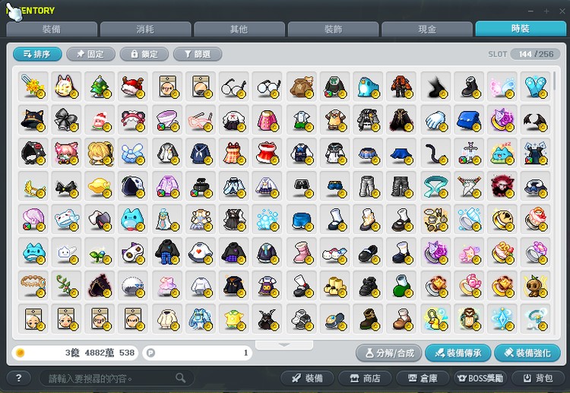Select the brown bear hoodie item
Image resolution: width=570 pixels, height=393 pixels.
click(302, 86)
